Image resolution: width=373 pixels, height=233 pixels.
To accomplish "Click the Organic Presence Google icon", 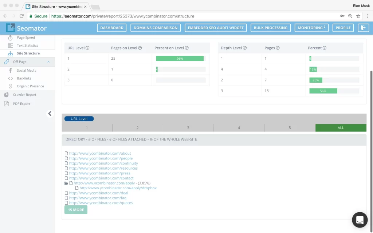I will (10, 86).
